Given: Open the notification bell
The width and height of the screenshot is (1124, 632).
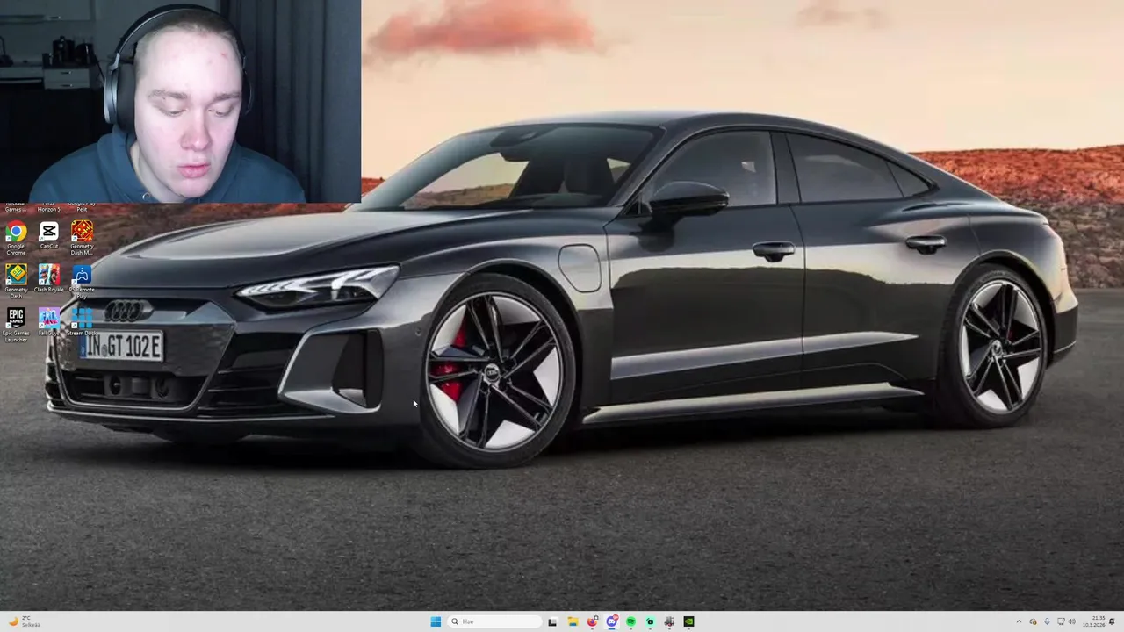Looking at the screenshot, I should click(1112, 621).
